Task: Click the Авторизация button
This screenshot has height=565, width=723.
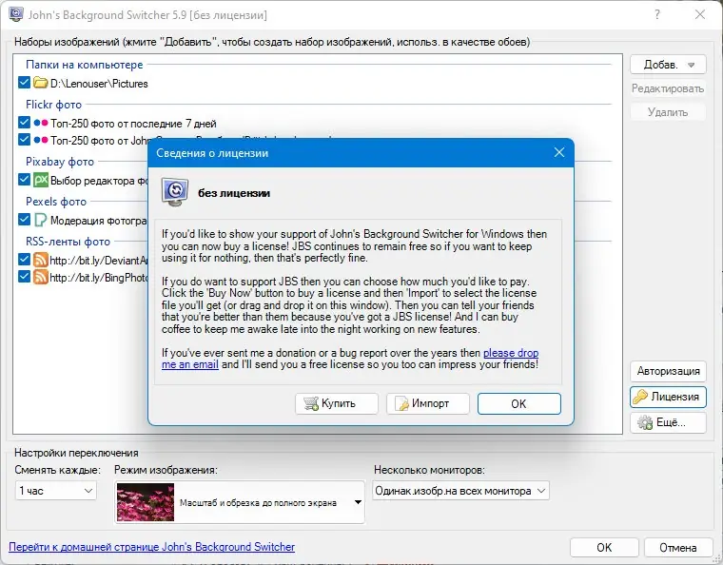Action: coord(668,371)
